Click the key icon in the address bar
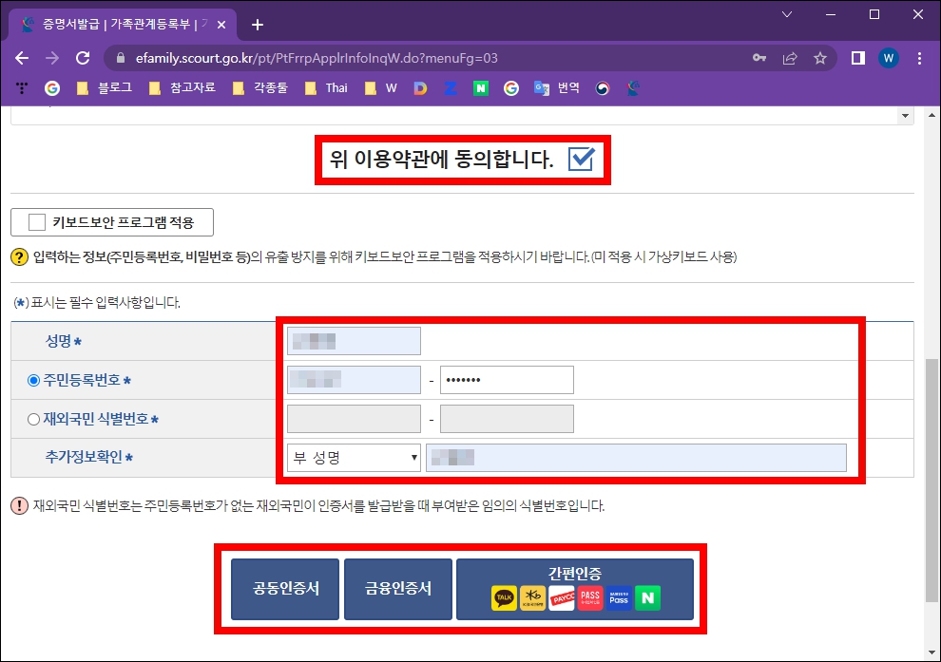 759,58
